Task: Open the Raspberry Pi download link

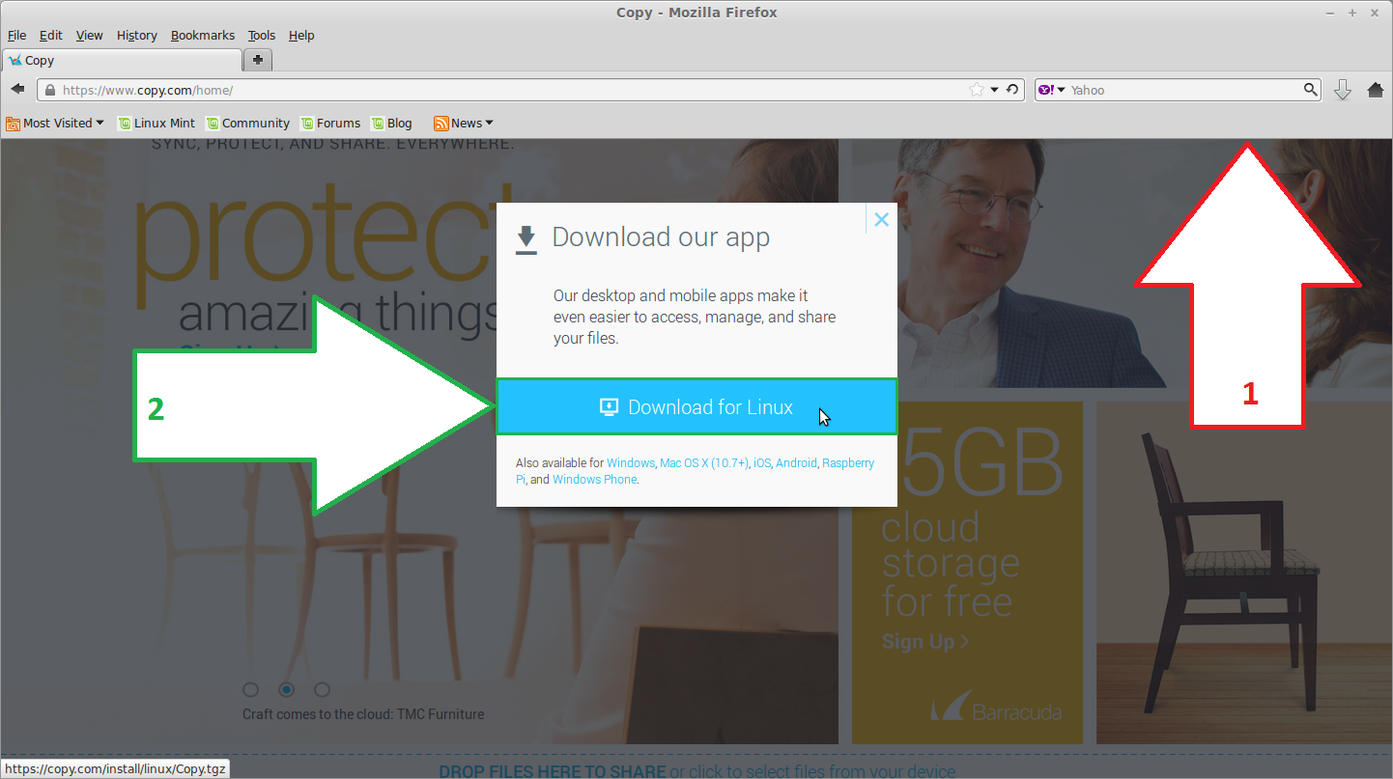Action: [x=848, y=463]
